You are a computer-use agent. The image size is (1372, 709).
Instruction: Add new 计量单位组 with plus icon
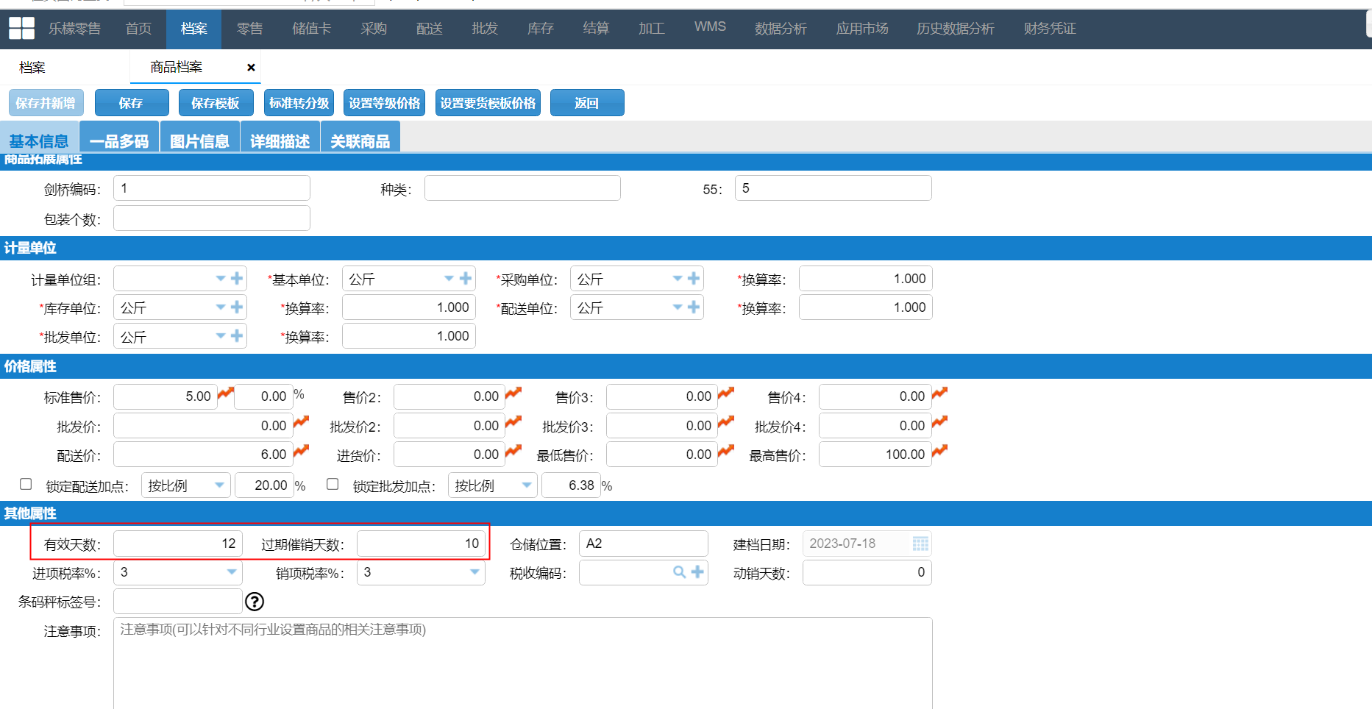pyautogui.click(x=237, y=278)
